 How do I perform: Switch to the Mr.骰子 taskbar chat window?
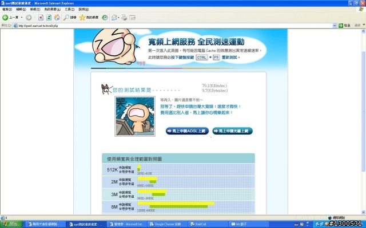[x=249, y=224]
